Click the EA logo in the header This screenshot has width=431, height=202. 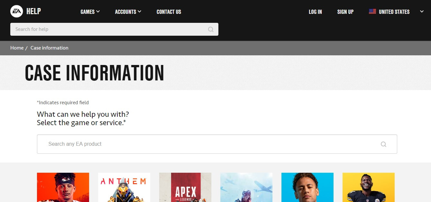(x=16, y=12)
